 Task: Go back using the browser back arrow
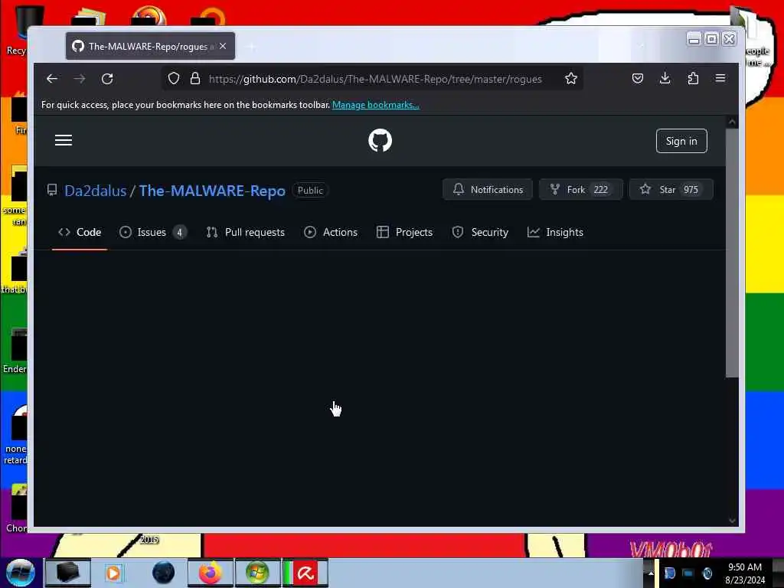tap(52, 79)
